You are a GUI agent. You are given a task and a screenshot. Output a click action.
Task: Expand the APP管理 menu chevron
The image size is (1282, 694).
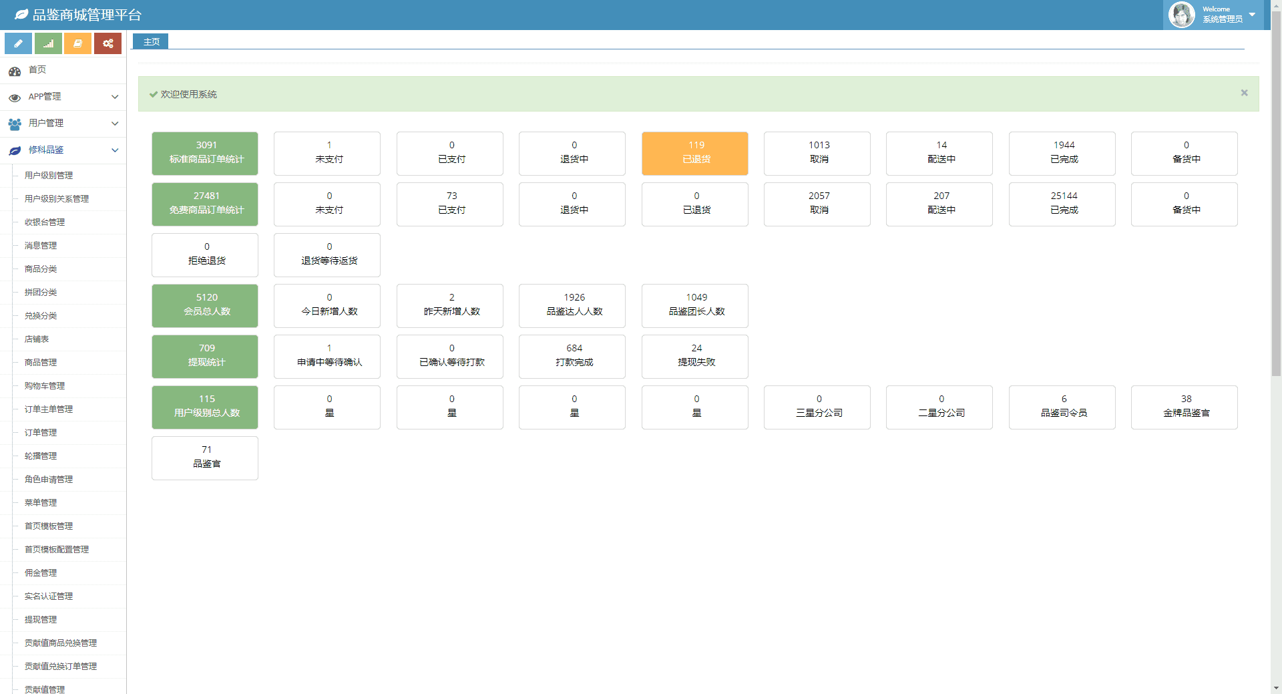coord(115,97)
